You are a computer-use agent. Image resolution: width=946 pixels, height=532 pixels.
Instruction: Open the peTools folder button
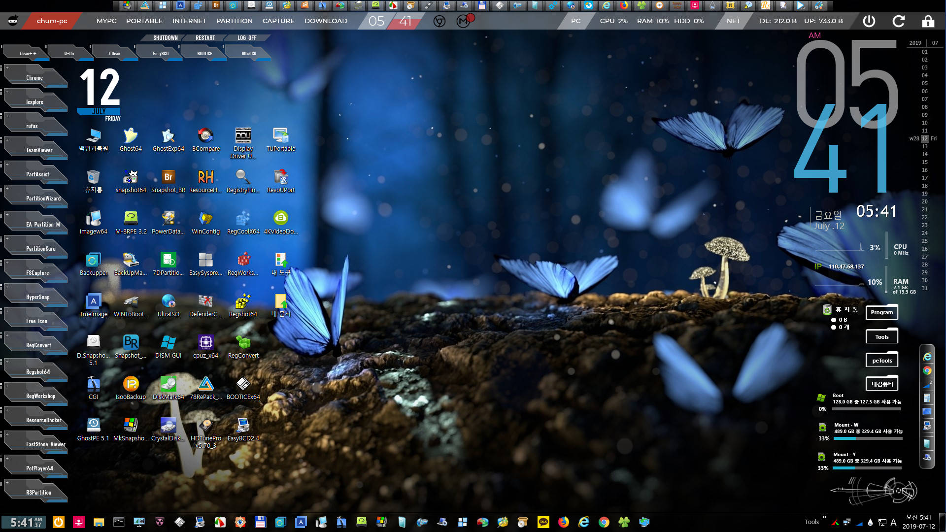point(882,361)
